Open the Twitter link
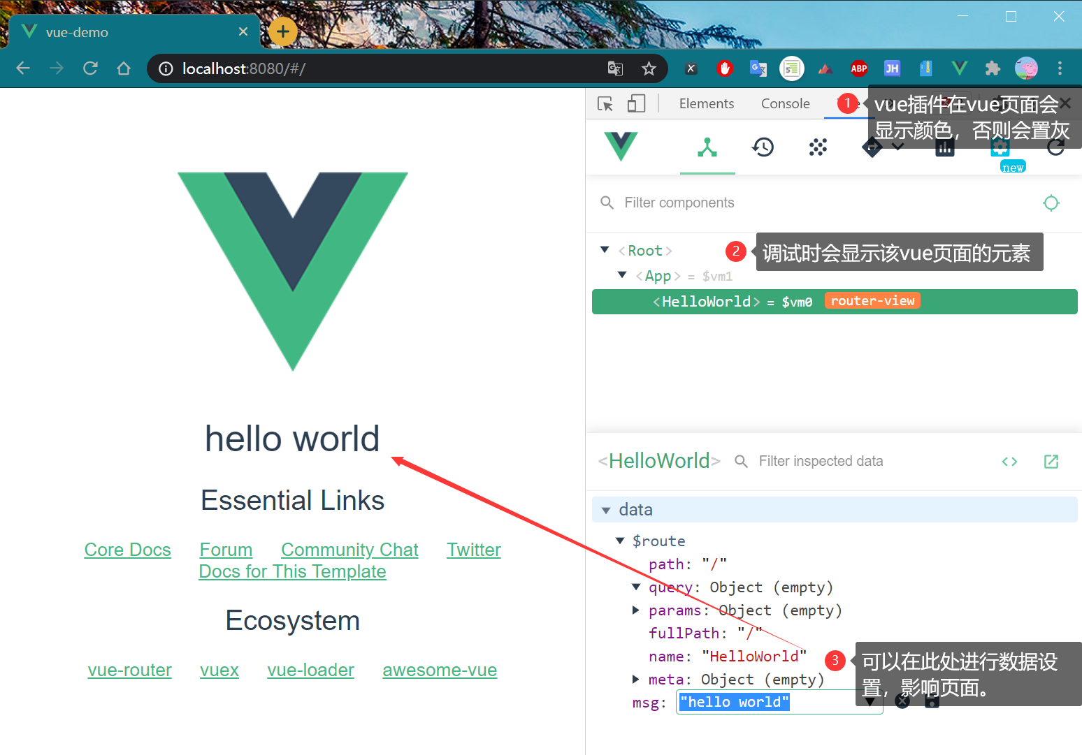The width and height of the screenshot is (1082, 755). point(474,550)
